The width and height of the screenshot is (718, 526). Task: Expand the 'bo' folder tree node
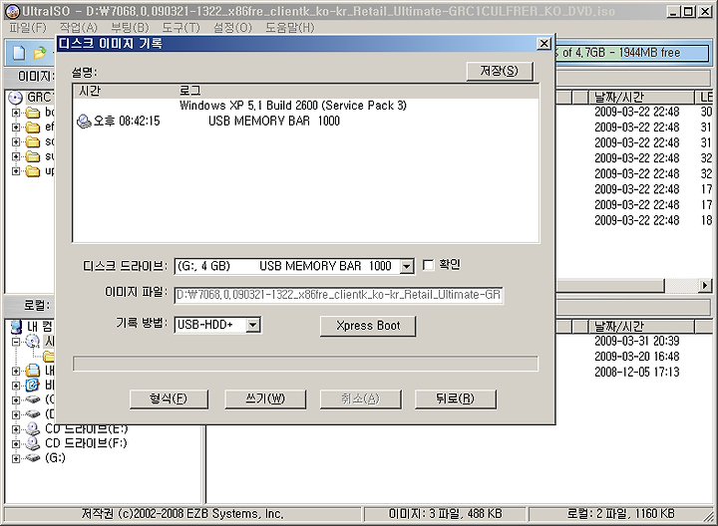click(16, 113)
